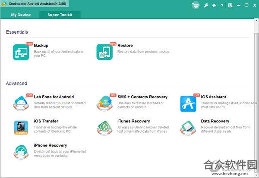Go to the home page icon
The width and height of the screenshot is (259, 178).
[x=214, y=6]
